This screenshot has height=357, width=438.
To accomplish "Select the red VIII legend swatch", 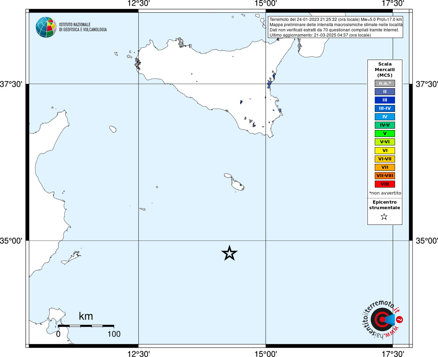I will point(385,184).
